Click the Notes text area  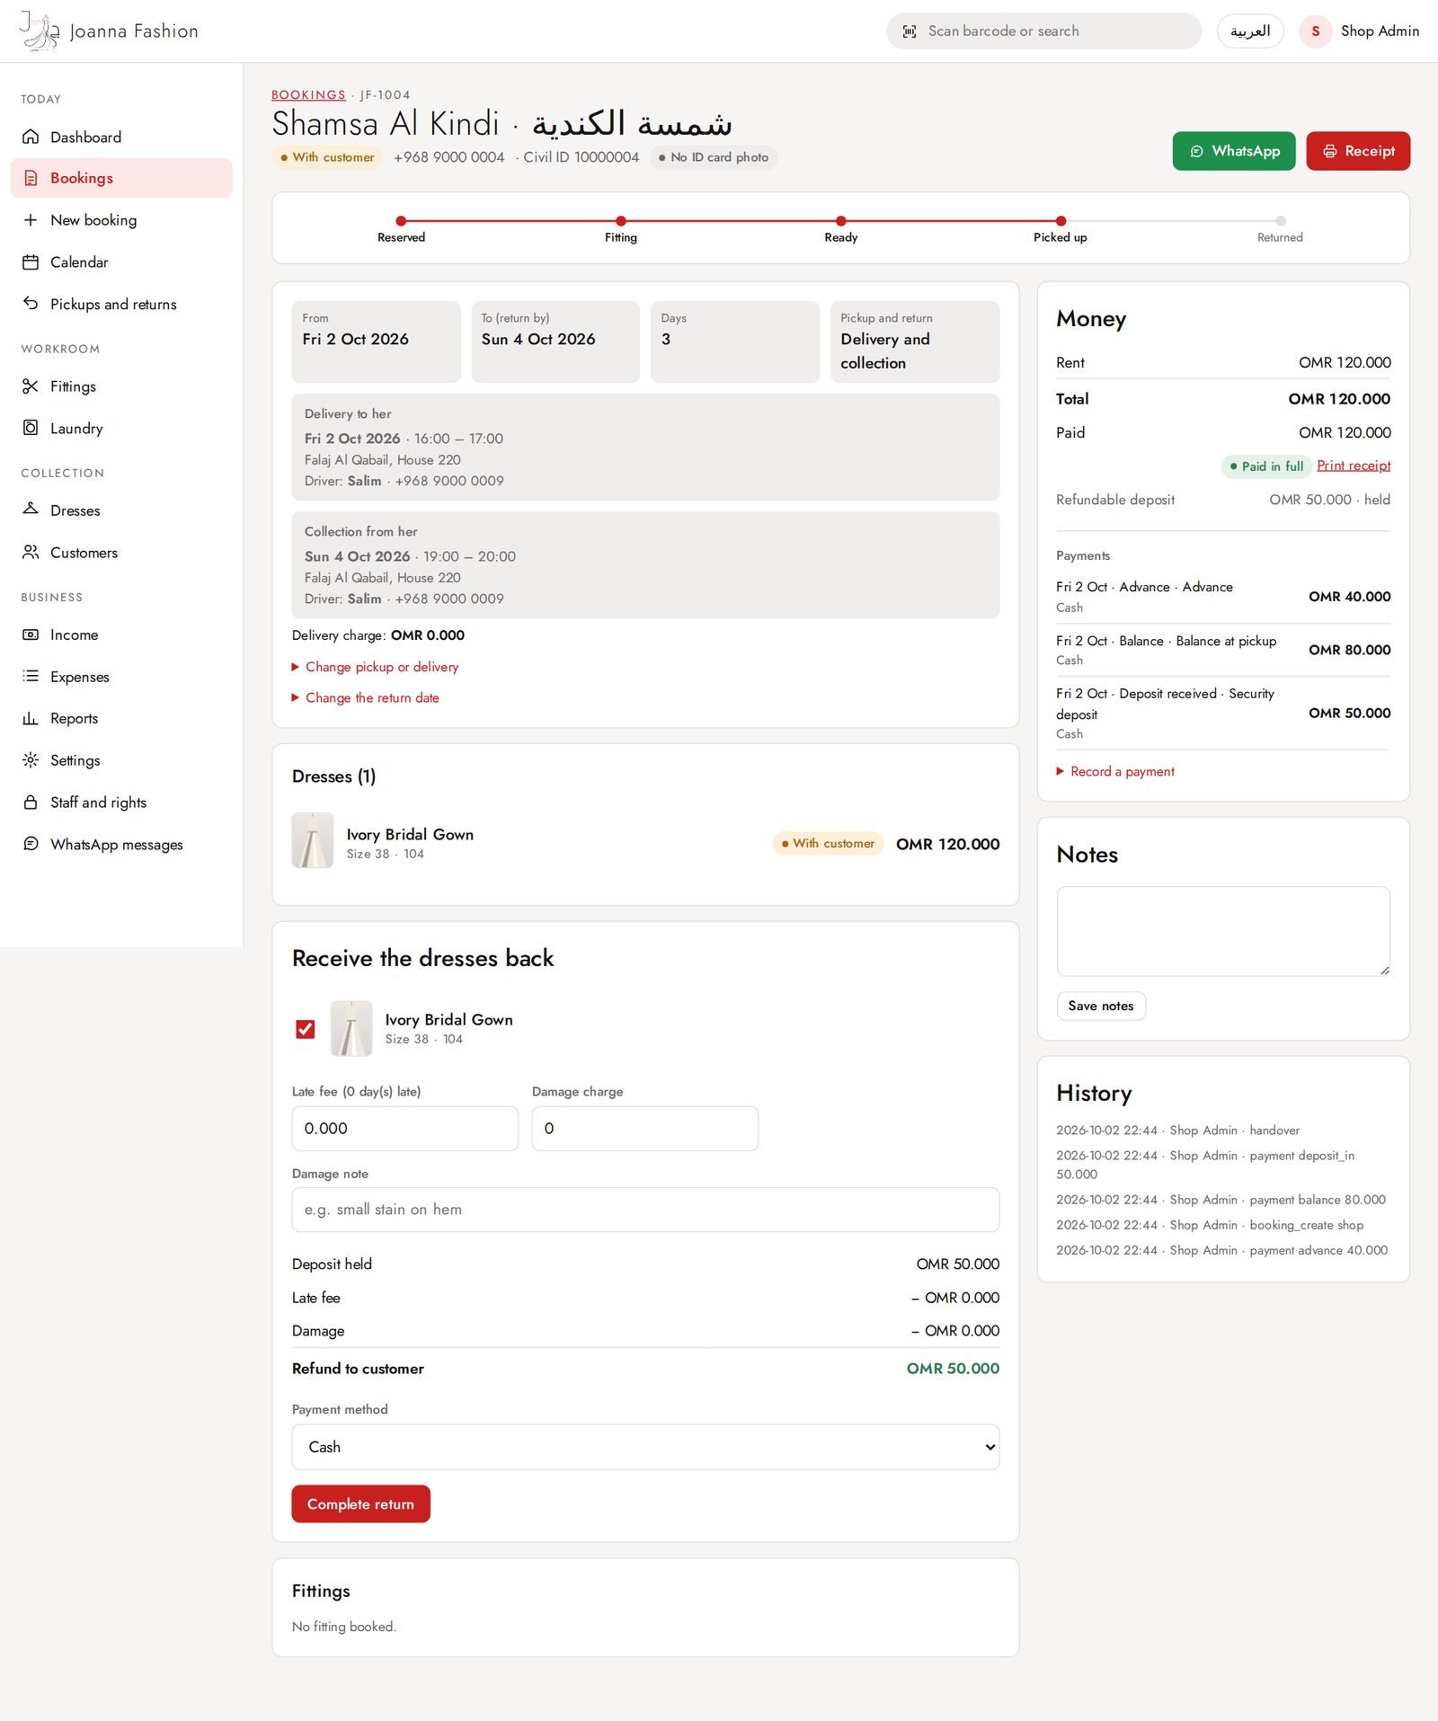pos(1223,931)
